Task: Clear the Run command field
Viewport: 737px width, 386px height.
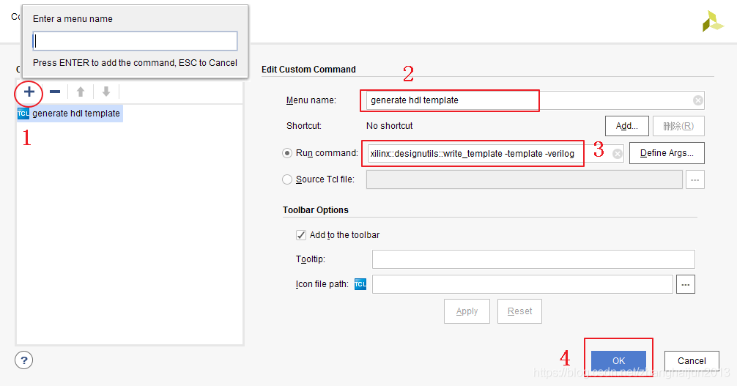Action: (618, 153)
